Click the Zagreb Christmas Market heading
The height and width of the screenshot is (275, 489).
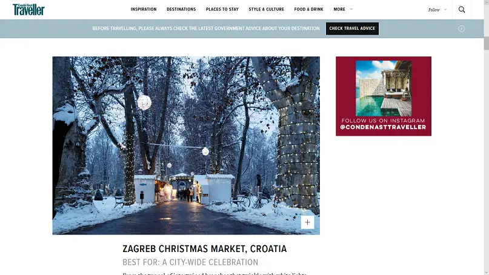coord(205,249)
